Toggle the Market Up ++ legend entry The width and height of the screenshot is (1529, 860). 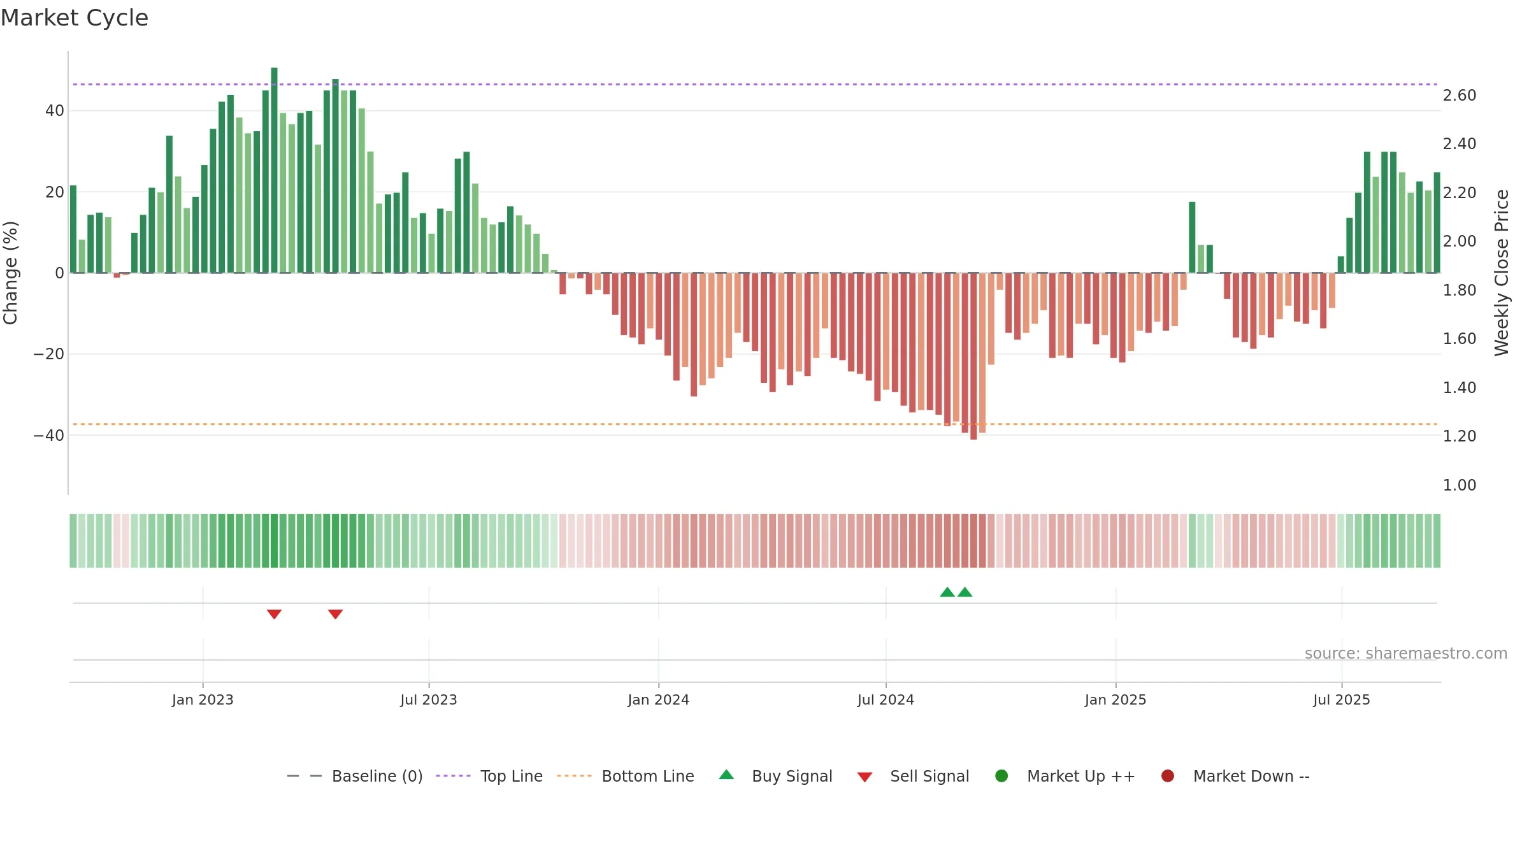tap(1065, 776)
